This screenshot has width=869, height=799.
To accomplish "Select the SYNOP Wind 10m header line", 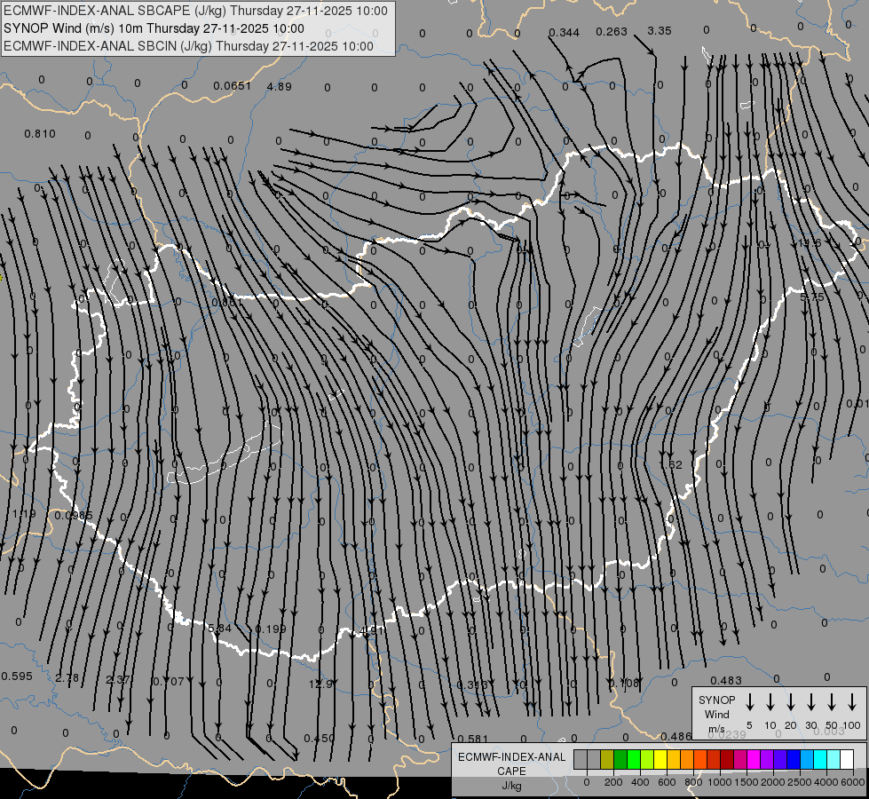I will [154, 28].
